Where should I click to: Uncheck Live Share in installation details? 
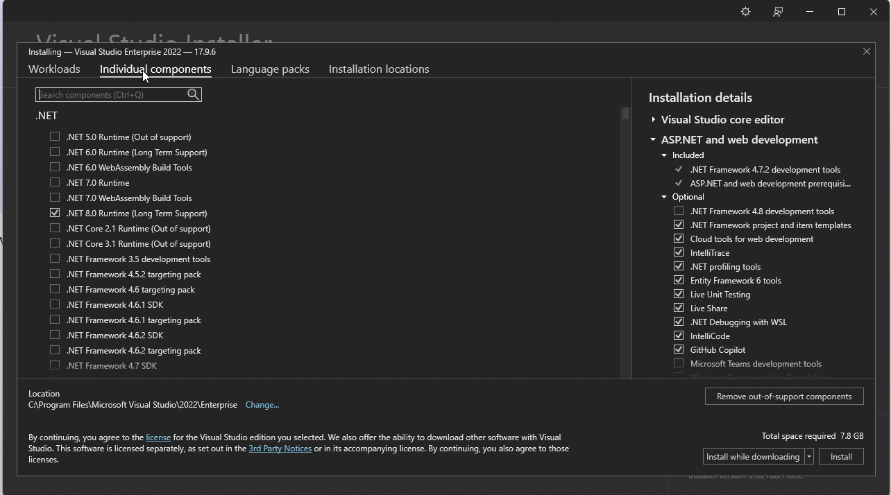tap(679, 308)
